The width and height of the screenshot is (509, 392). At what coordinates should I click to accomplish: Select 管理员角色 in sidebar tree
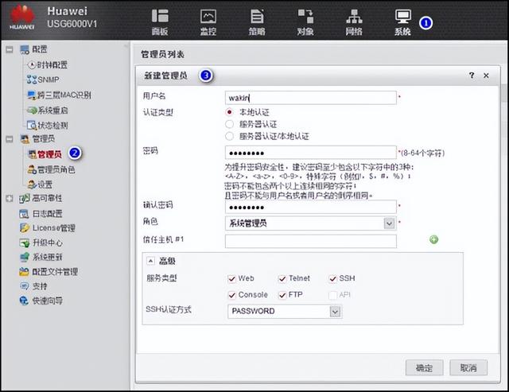(x=56, y=169)
